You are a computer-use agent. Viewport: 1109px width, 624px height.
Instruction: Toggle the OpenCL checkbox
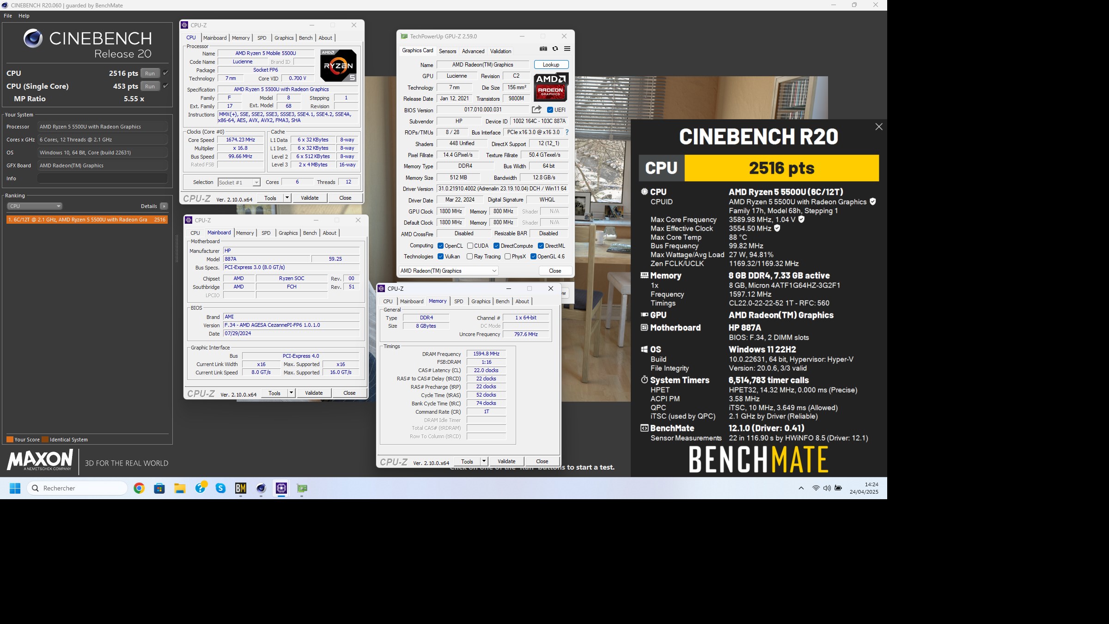[x=440, y=246]
